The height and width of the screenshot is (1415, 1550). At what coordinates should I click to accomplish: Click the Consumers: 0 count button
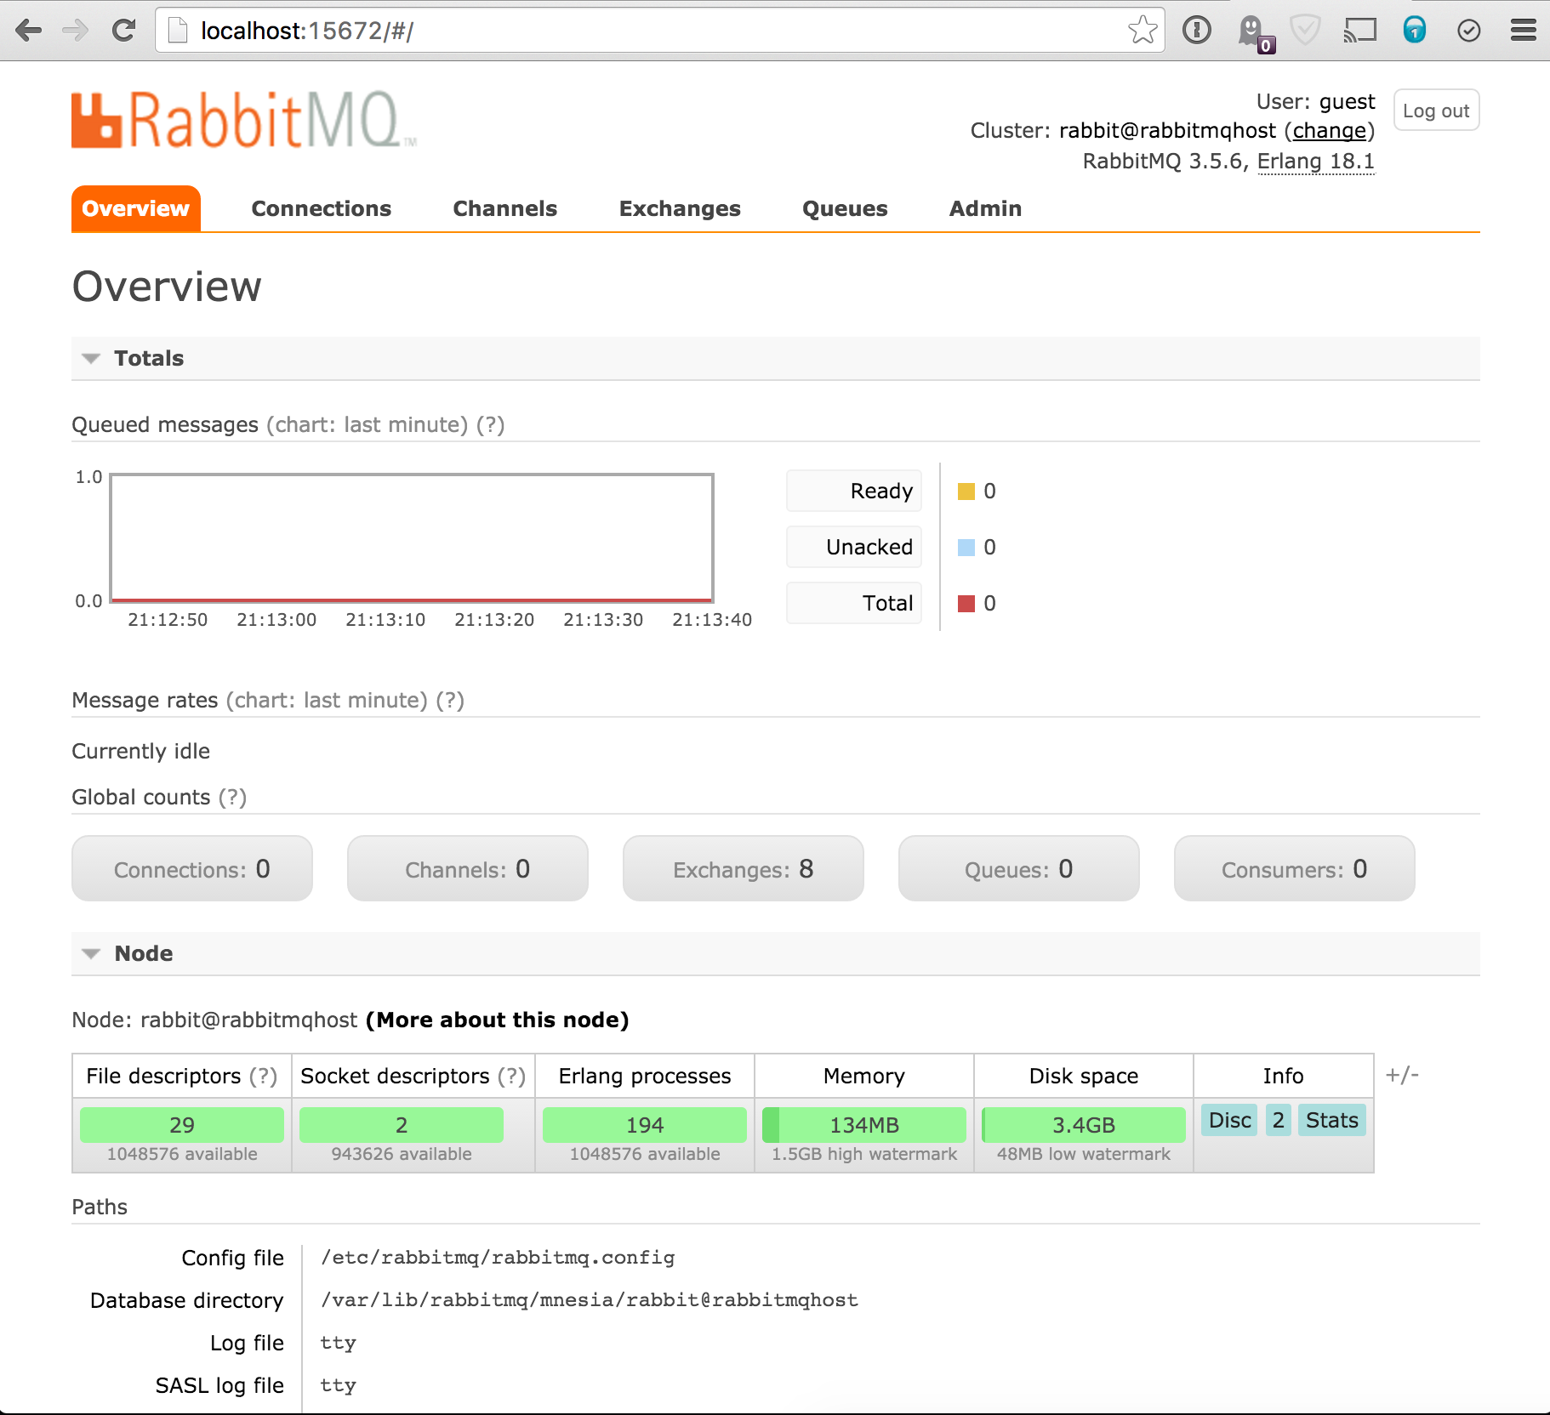pos(1295,868)
